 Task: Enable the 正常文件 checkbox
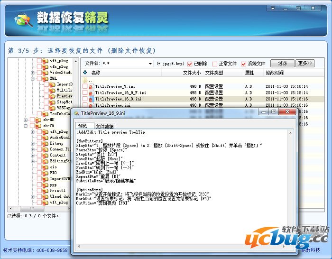tap(215, 64)
